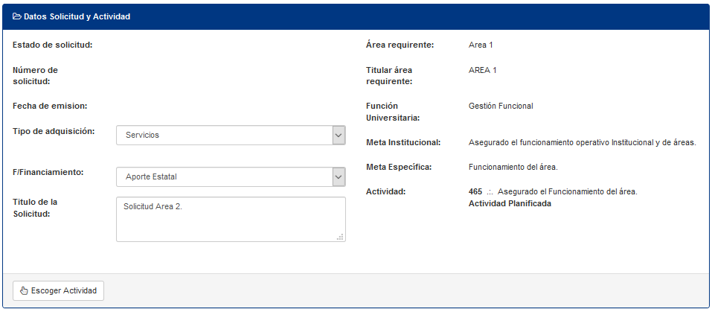Select the Aporte Estatal combo box

231,176
